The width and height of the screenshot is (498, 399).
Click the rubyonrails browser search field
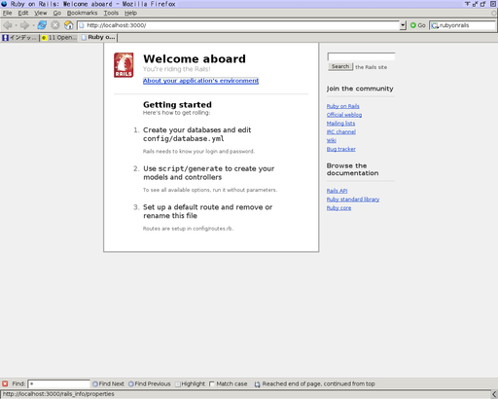466,25
